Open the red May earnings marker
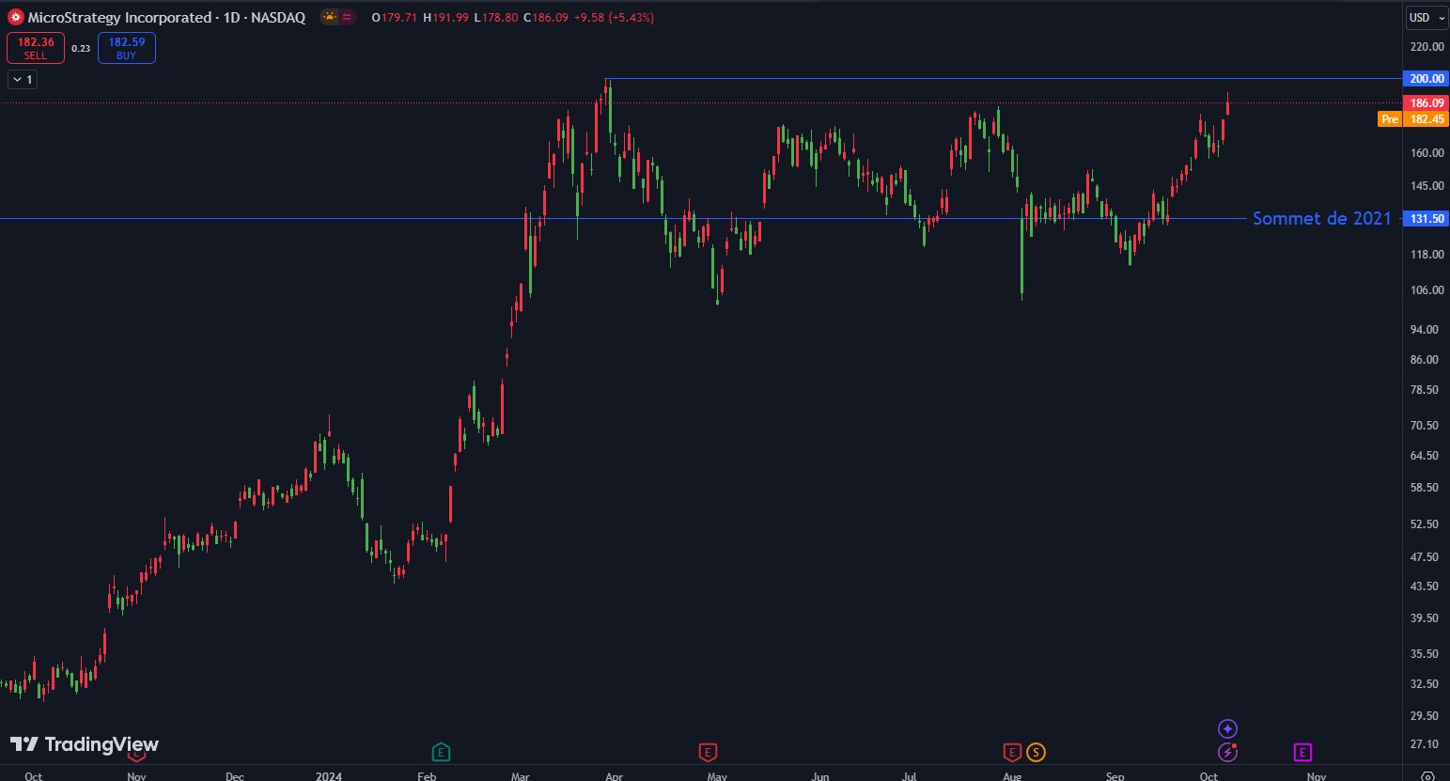 [x=708, y=752]
